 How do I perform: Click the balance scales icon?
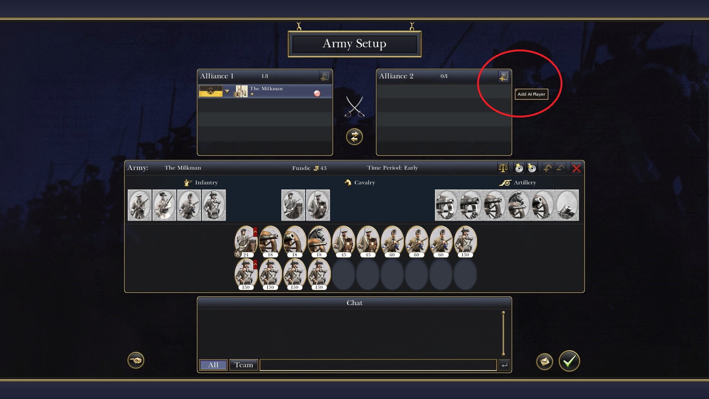click(x=503, y=168)
